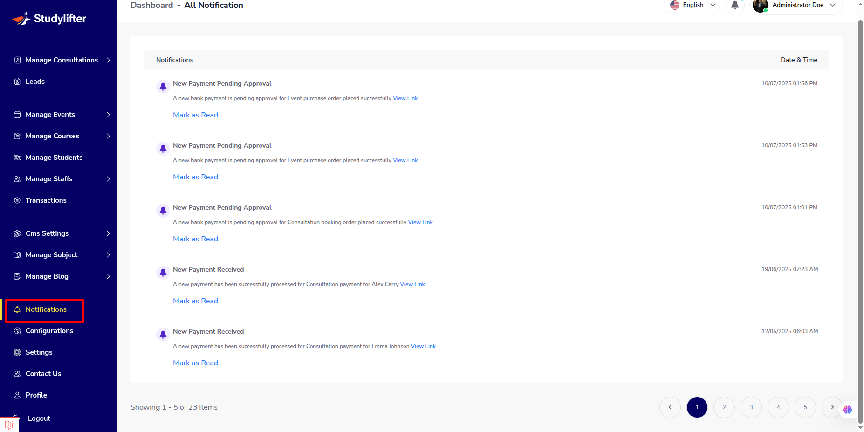This screenshot has width=864, height=432.
Task: Open the Manage Students menu item
Action: (54, 158)
